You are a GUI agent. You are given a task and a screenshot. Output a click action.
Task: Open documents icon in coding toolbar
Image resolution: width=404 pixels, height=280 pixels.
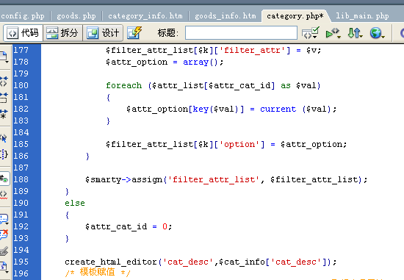[x=4, y=57]
